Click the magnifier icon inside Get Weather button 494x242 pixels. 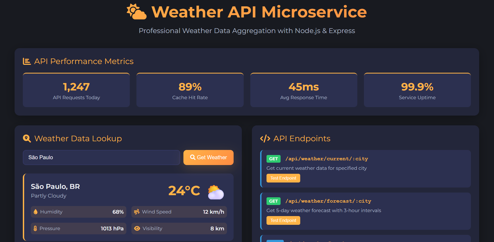193,157
